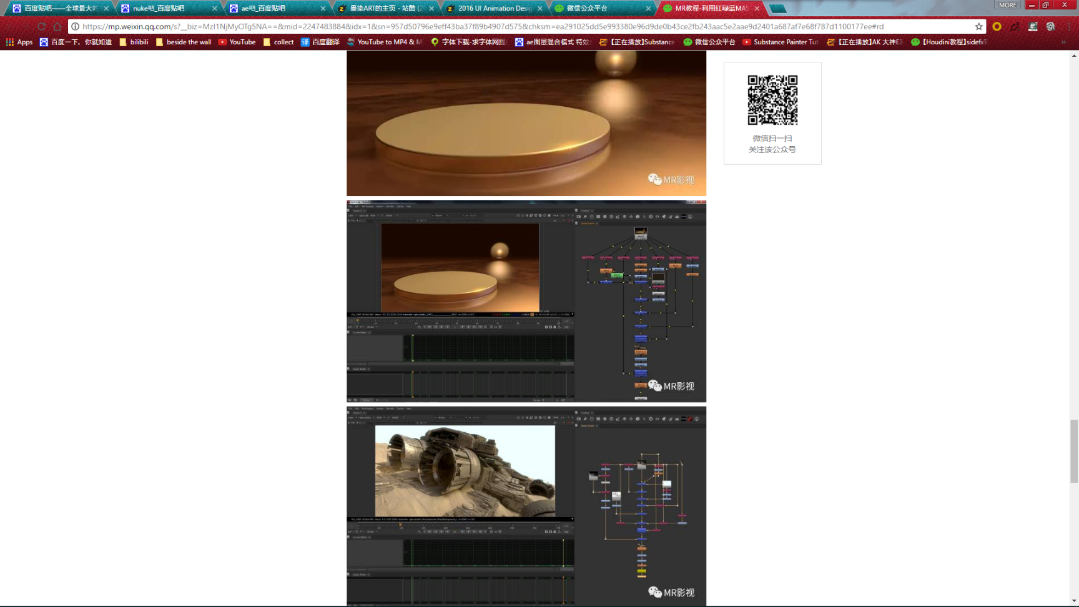View site information icon in address bar
1079x607 pixels.
pyautogui.click(x=75, y=26)
